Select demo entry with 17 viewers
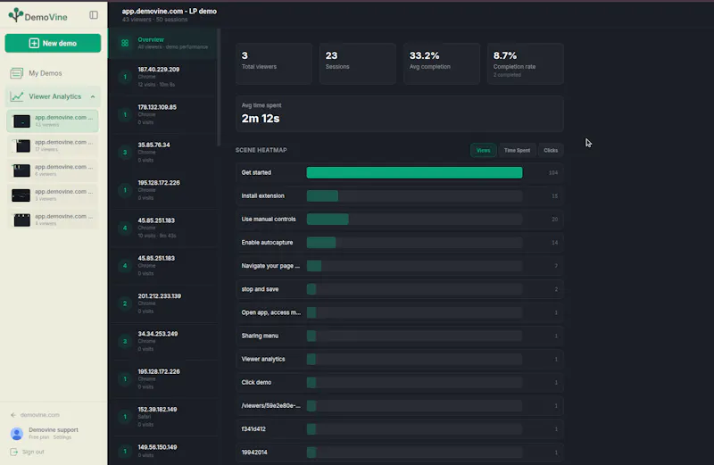Screen dimensions: 714x465 [53, 145]
